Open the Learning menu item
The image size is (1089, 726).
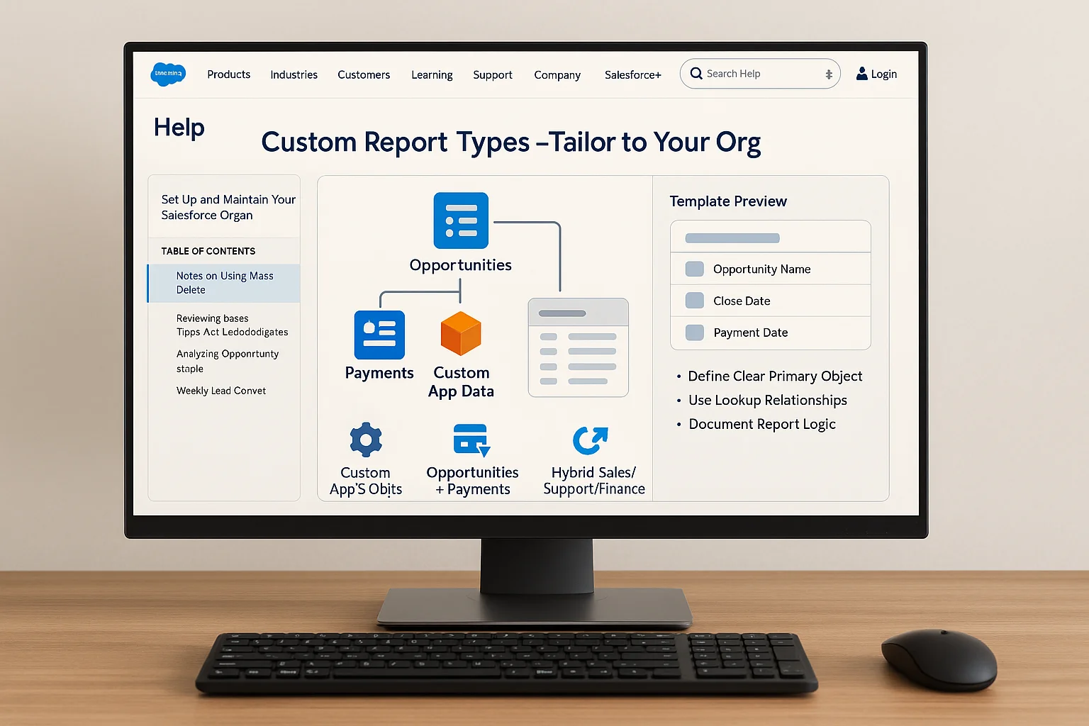coord(432,74)
